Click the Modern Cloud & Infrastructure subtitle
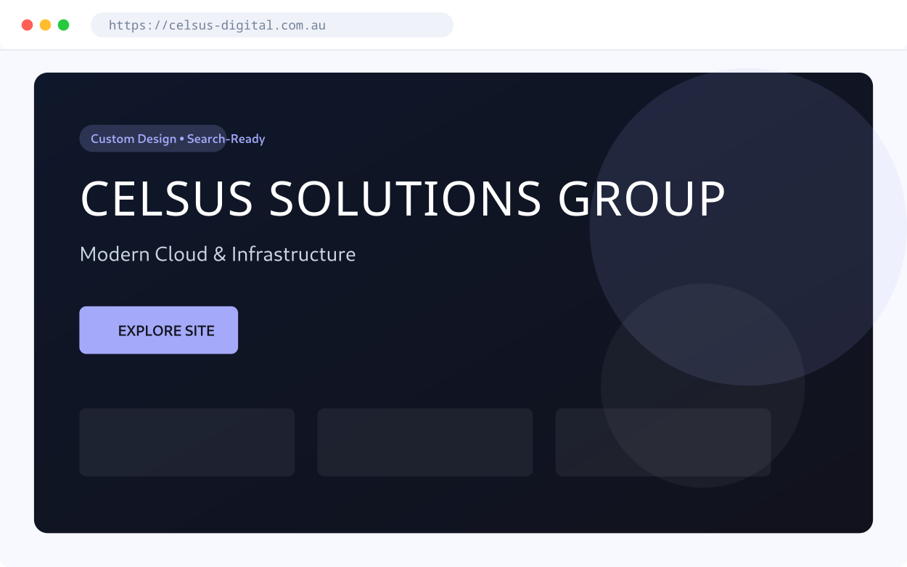The width and height of the screenshot is (907, 567). 218,254
